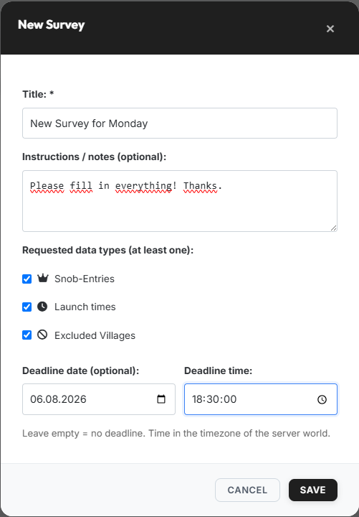The width and height of the screenshot is (359, 517).
Task: Focus the Title input field
Action: pyautogui.click(x=180, y=123)
